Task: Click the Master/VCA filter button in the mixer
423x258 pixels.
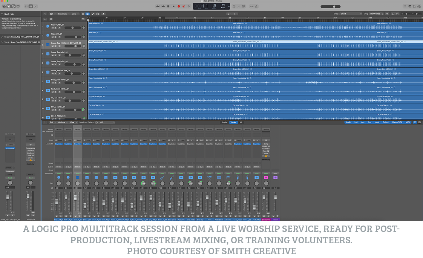Action: (x=397, y=122)
